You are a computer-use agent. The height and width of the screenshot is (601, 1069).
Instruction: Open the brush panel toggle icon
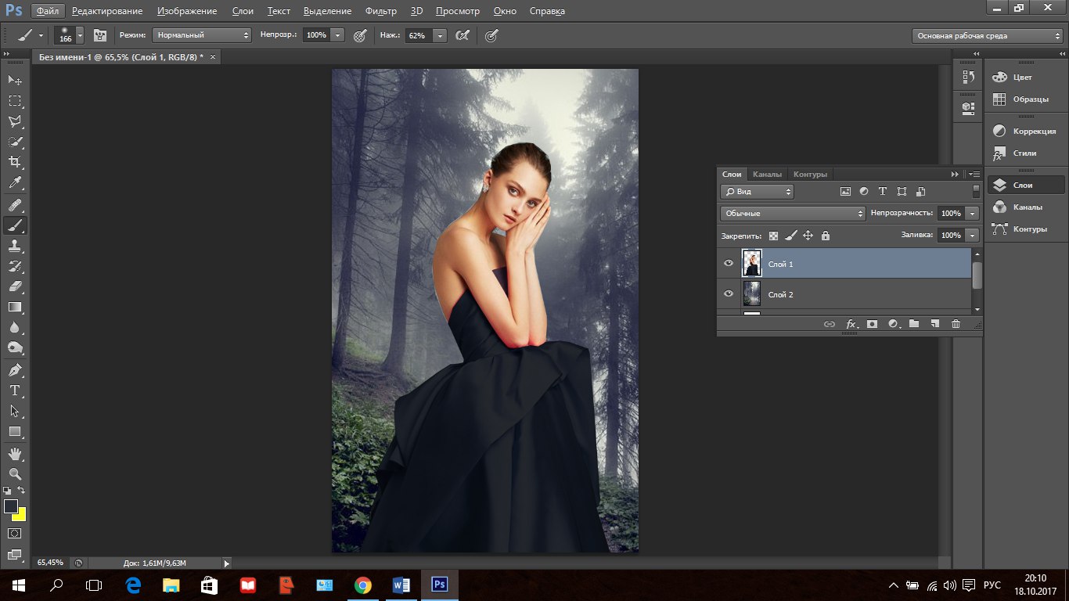pos(100,35)
